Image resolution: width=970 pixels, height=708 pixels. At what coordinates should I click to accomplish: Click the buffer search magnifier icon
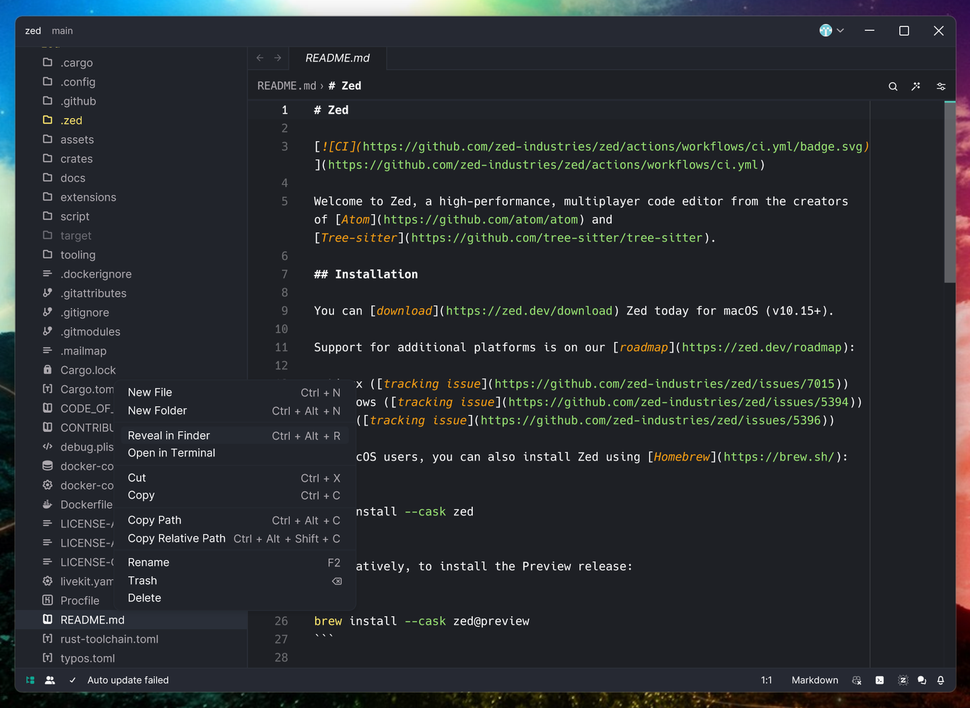point(893,86)
